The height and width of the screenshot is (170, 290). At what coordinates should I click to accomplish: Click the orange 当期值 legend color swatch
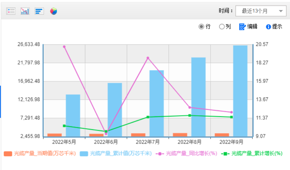8,153
